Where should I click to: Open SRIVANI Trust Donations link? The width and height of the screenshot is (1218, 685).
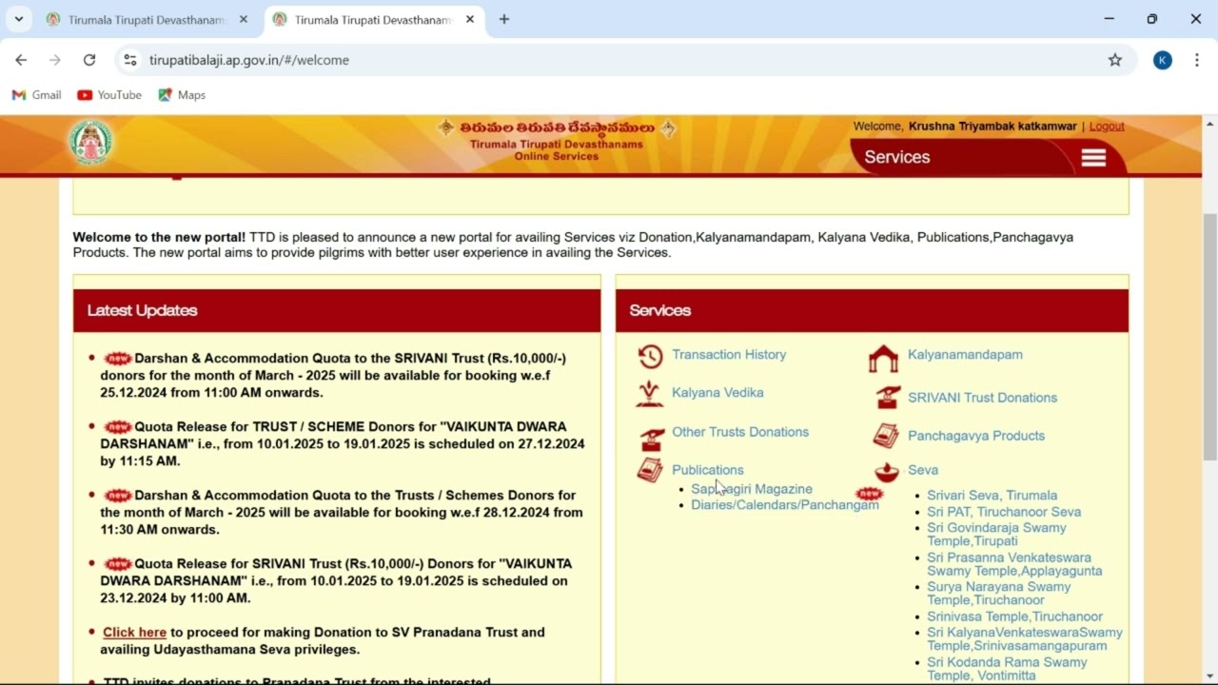point(982,398)
